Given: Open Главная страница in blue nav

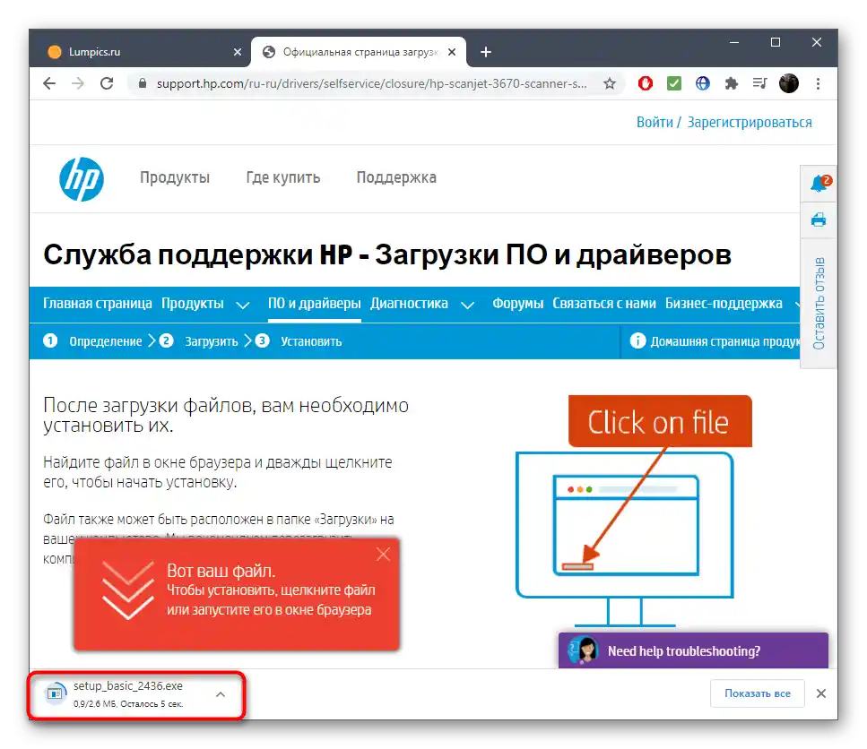Looking at the screenshot, I should pos(98,303).
